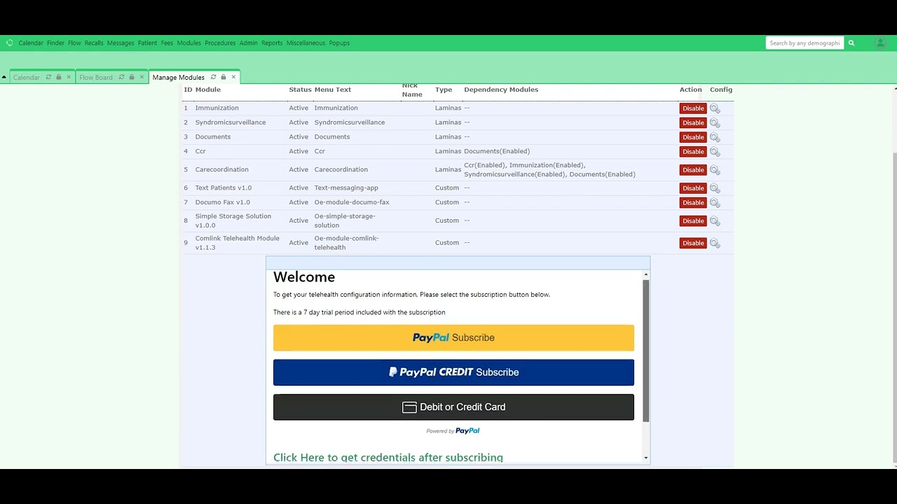Open config for Ccr module
897x504 pixels.
click(715, 151)
